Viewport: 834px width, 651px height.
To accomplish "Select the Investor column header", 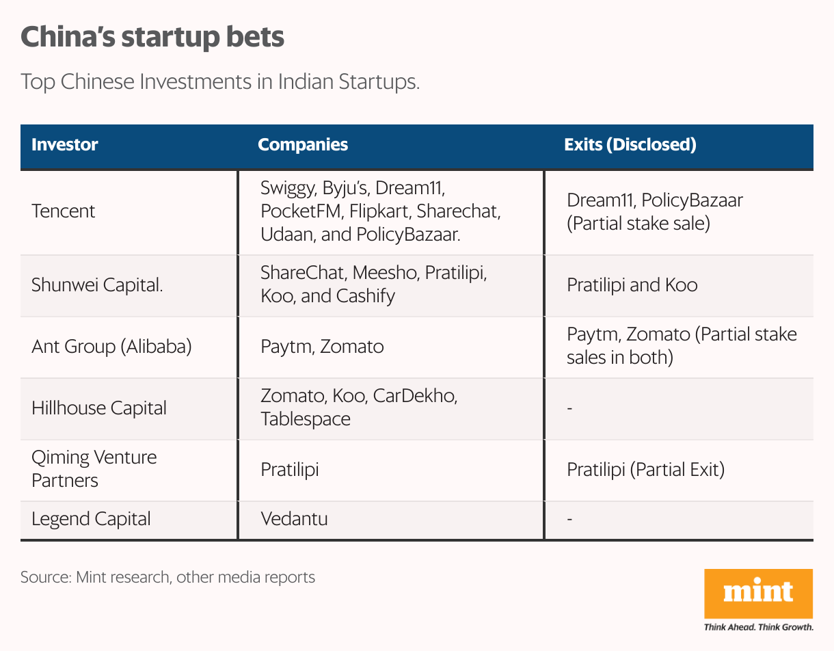I will click(x=65, y=145).
